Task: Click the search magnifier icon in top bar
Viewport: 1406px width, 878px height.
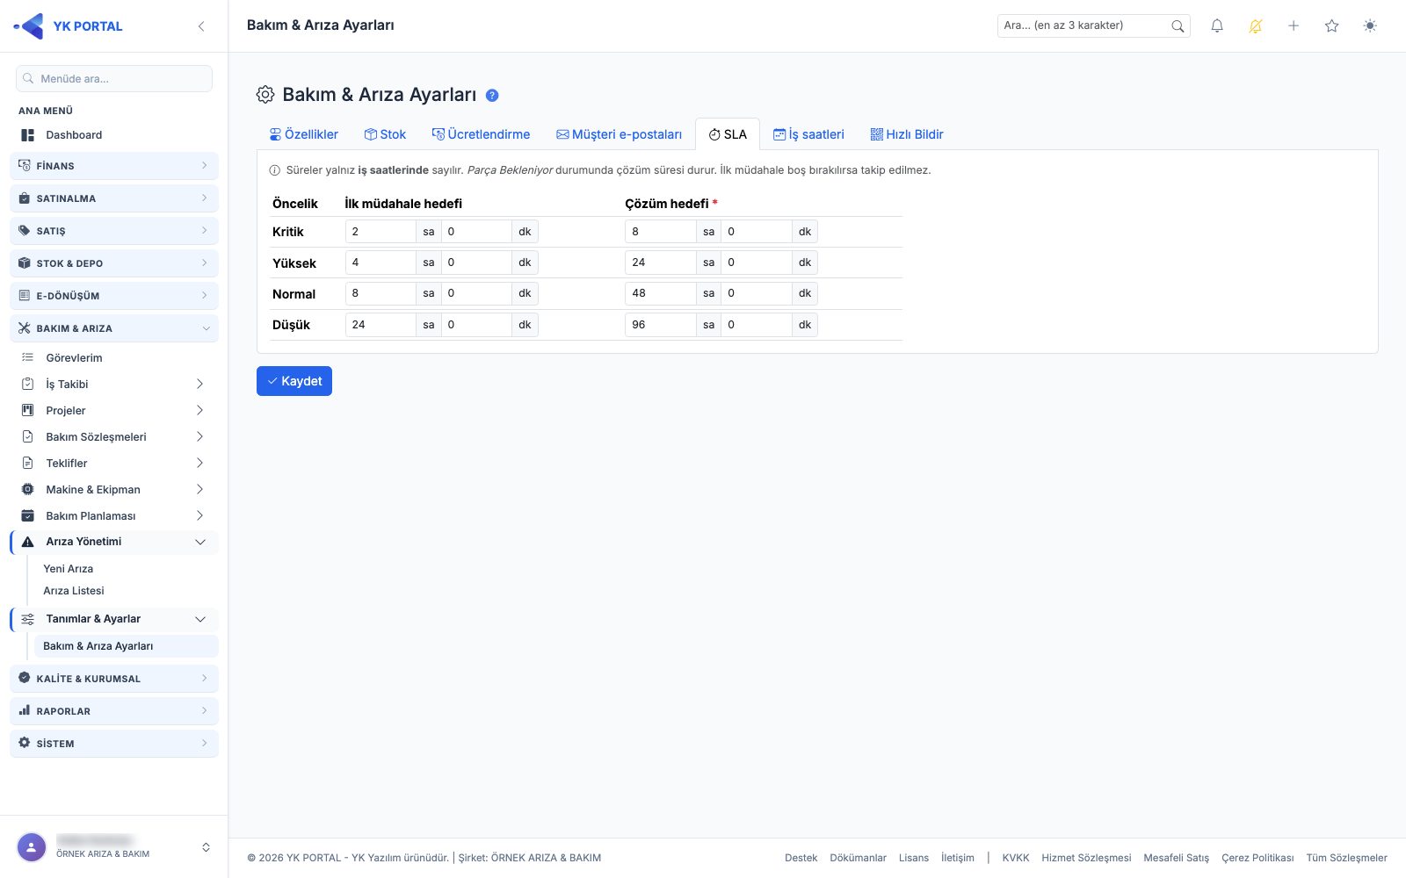Action: point(1178,26)
